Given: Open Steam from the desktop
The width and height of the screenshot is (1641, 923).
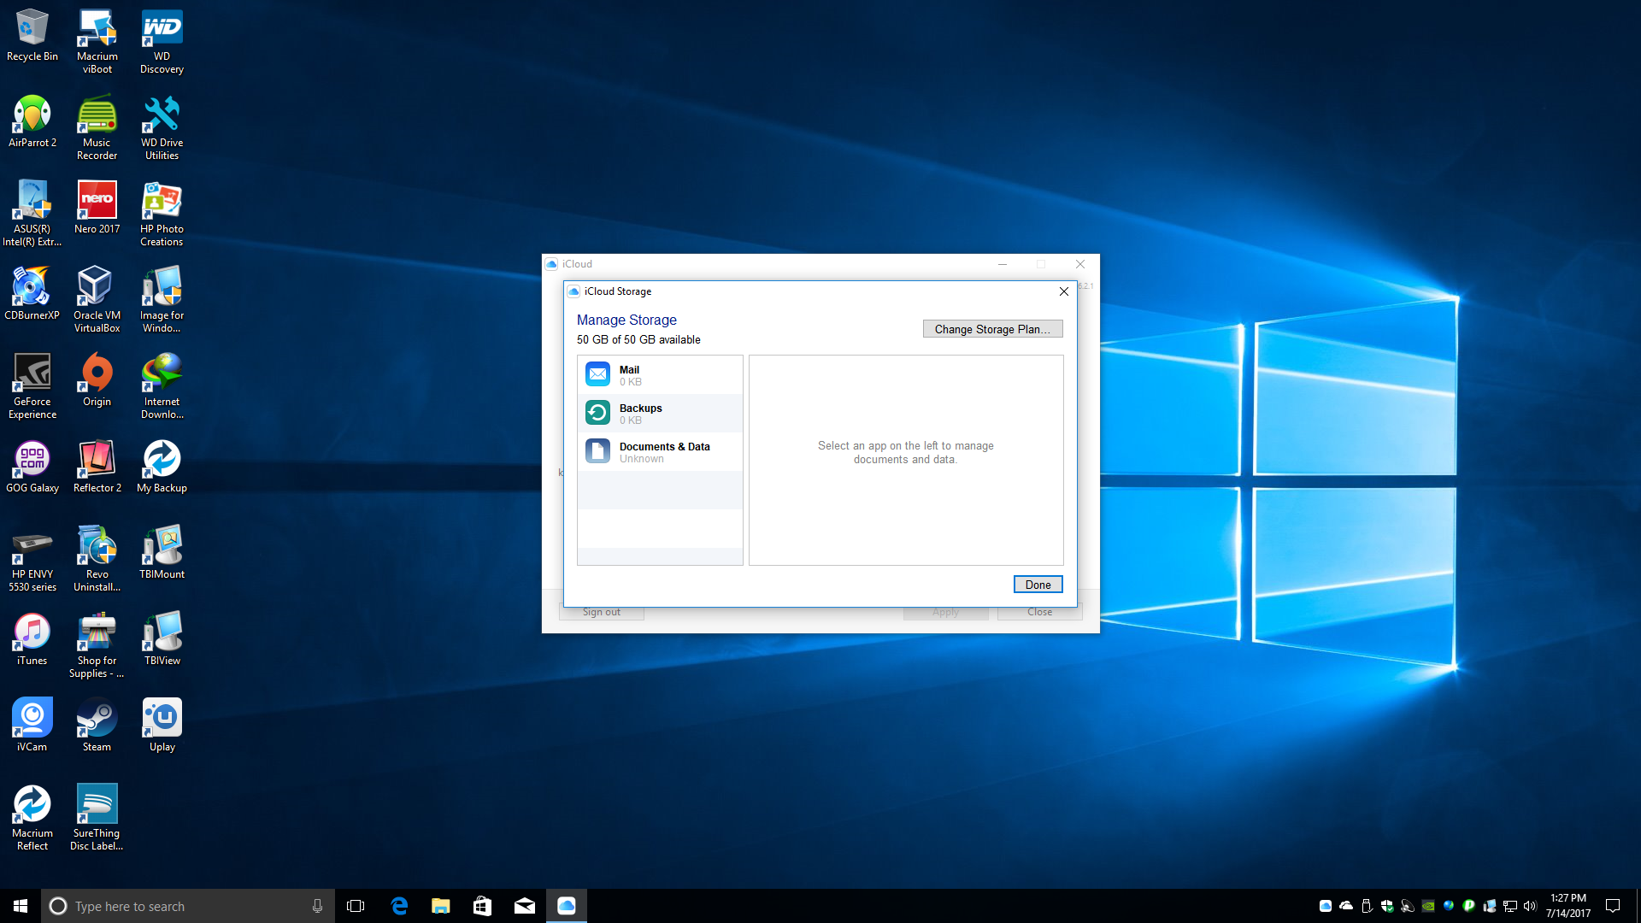Looking at the screenshot, I should (x=96, y=726).
